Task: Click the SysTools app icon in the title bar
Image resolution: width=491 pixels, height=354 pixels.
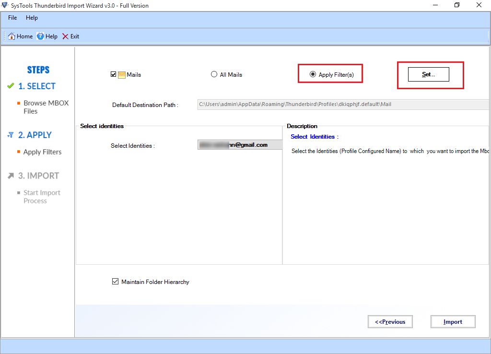Action: (x=4, y=5)
